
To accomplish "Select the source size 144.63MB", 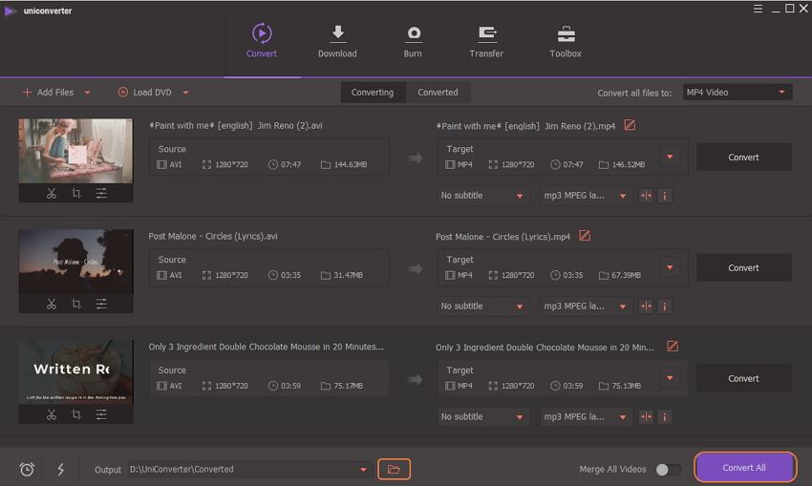I will [x=351, y=164].
